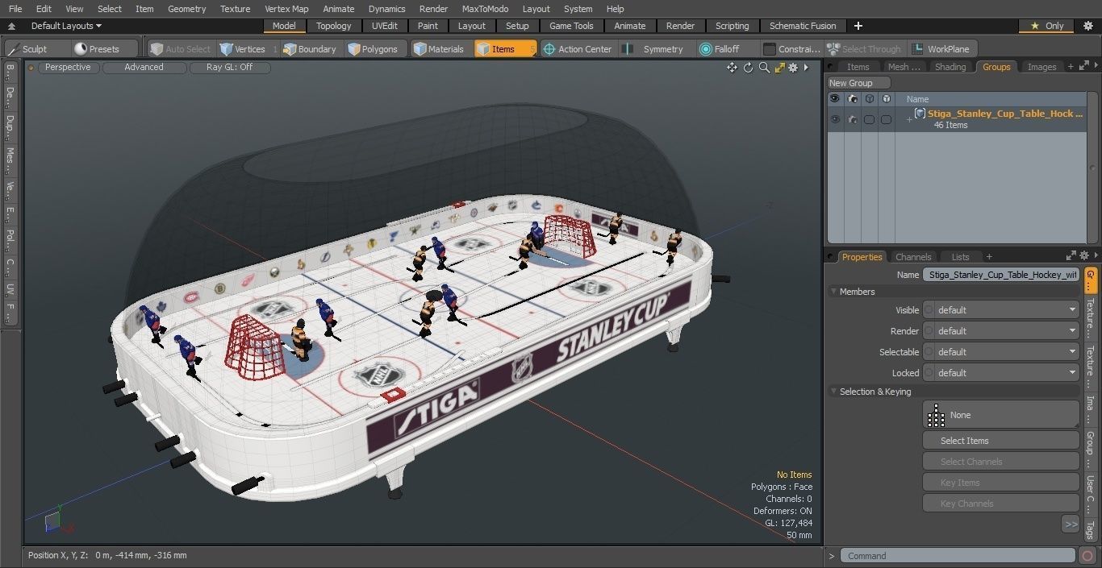The width and height of the screenshot is (1102, 568).
Task: Toggle Auto Select option
Action: click(x=180, y=49)
